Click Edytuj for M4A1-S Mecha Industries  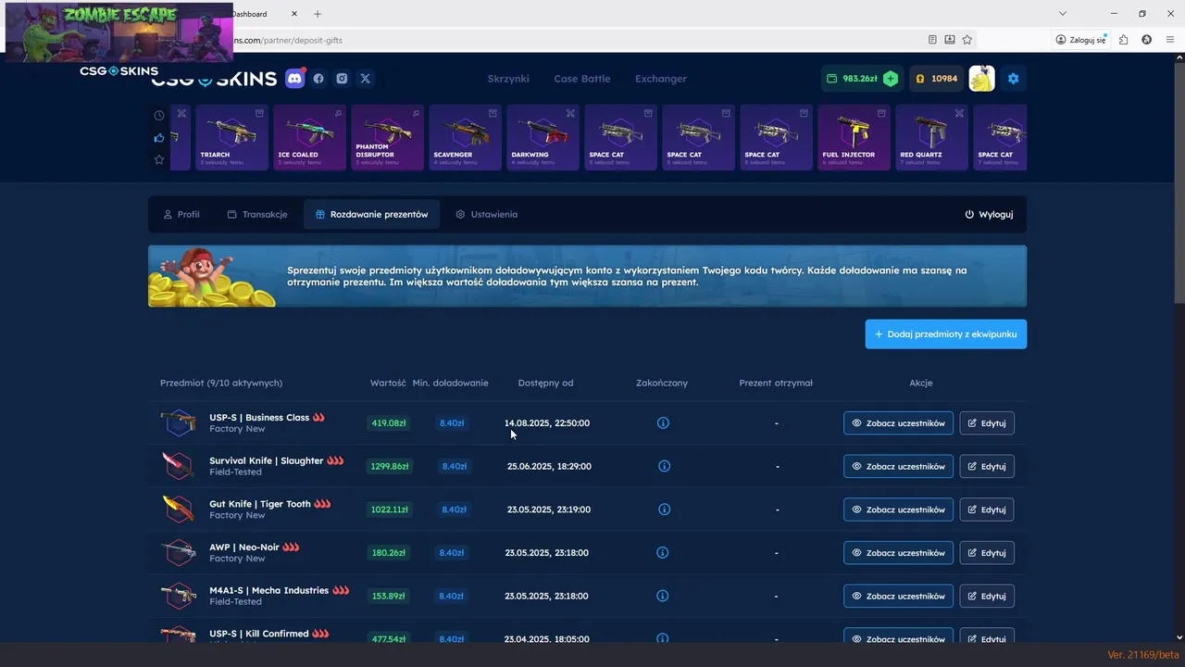tap(987, 596)
